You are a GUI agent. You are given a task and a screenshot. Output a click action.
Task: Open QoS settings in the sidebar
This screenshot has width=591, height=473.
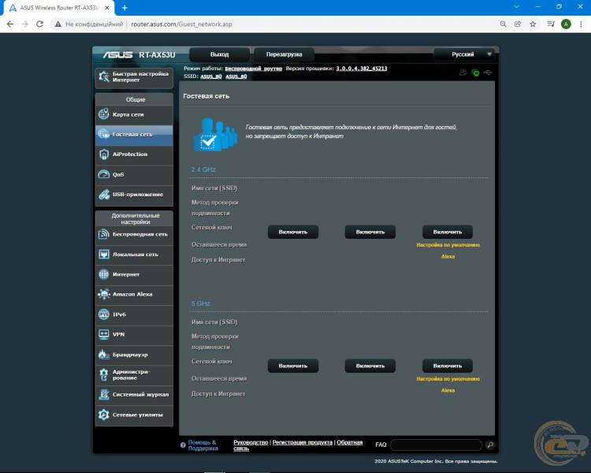134,174
